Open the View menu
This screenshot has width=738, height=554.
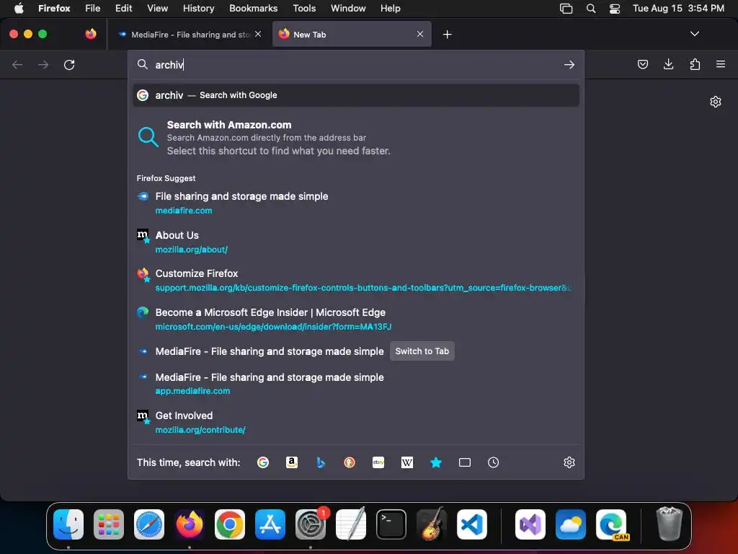pos(157,9)
